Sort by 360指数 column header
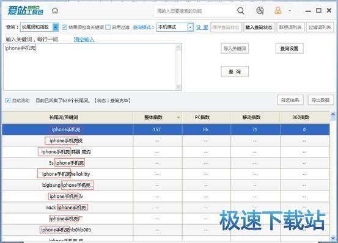Image resolution: width=338 pixels, height=243 pixels. [304, 117]
